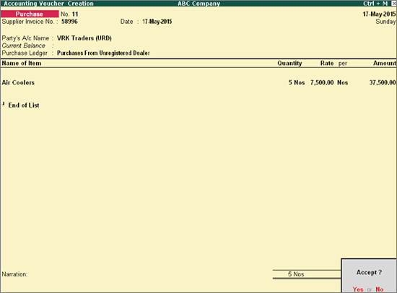Click the close X icon in title bar

tap(393, 4)
